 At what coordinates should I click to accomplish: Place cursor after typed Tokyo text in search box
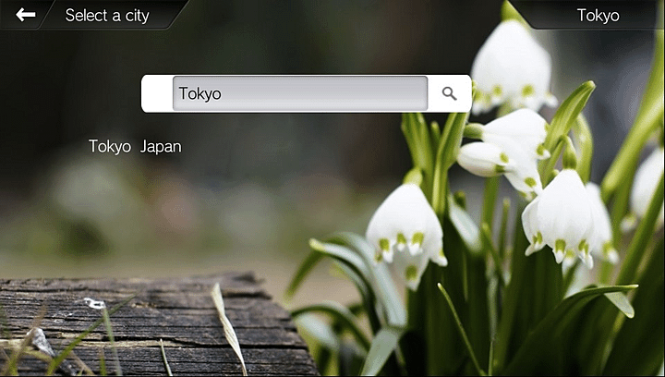pos(224,93)
